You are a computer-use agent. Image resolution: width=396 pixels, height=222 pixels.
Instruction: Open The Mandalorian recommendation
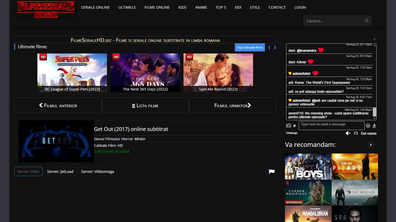pos(308,214)
